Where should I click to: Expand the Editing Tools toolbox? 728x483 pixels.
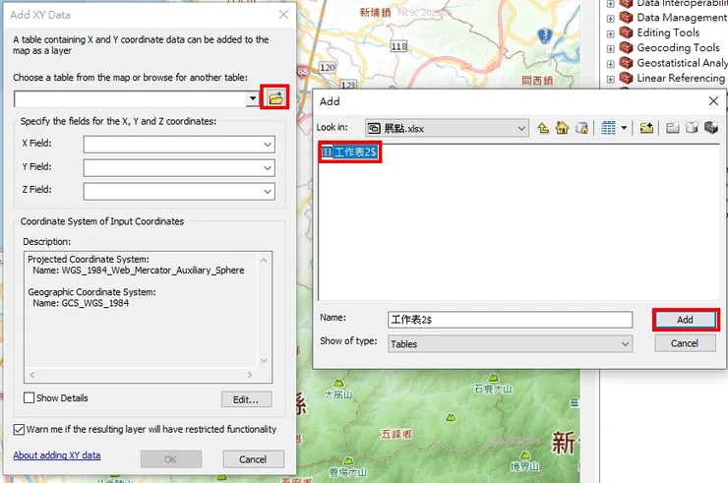pyautogui.click(x=611, y=33)
